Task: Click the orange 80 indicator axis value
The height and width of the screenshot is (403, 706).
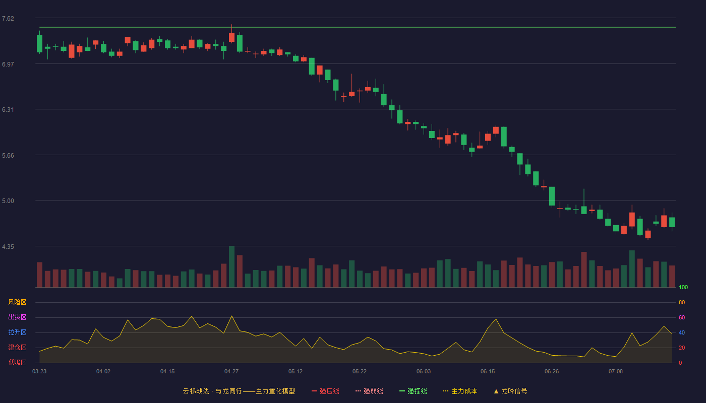Action: point(682,303)
